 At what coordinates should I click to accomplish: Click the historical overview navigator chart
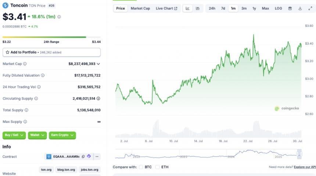click(x=208, y=154)
